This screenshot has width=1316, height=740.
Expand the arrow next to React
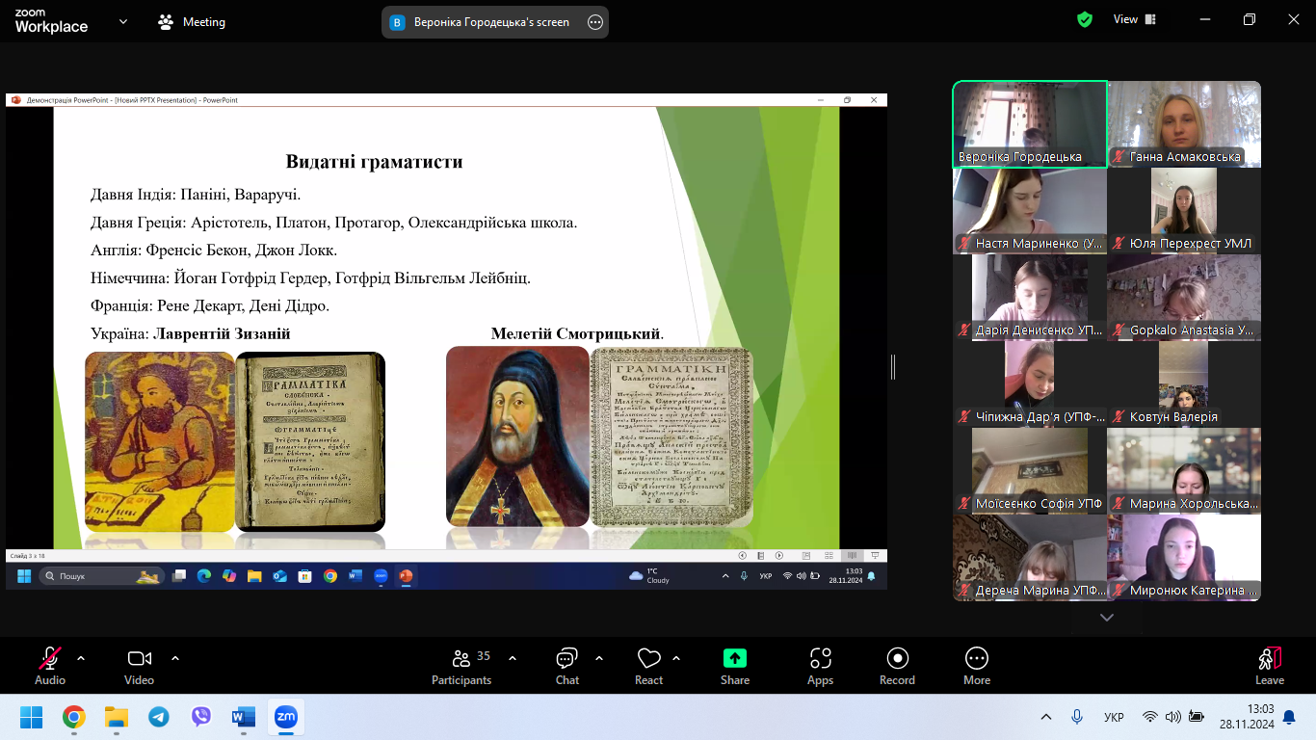click(676, 658)
